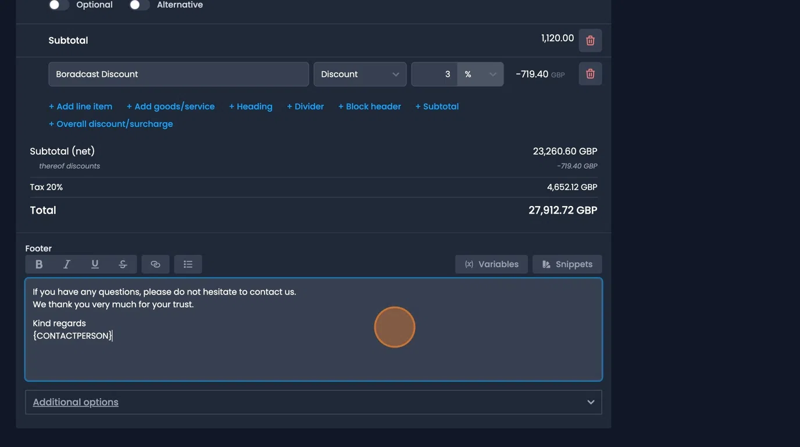Insert a bulleted list in the footer

(x=188, y=264)
